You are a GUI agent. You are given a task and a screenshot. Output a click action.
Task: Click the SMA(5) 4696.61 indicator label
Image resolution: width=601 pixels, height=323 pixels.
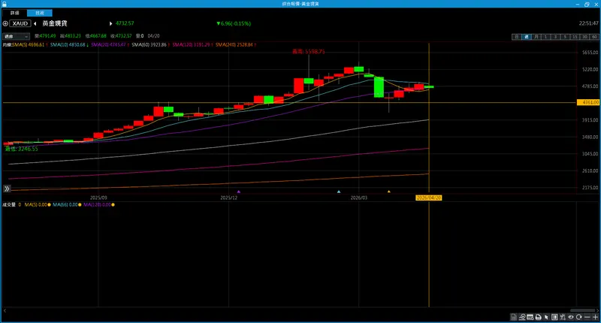tap(30, 45)
